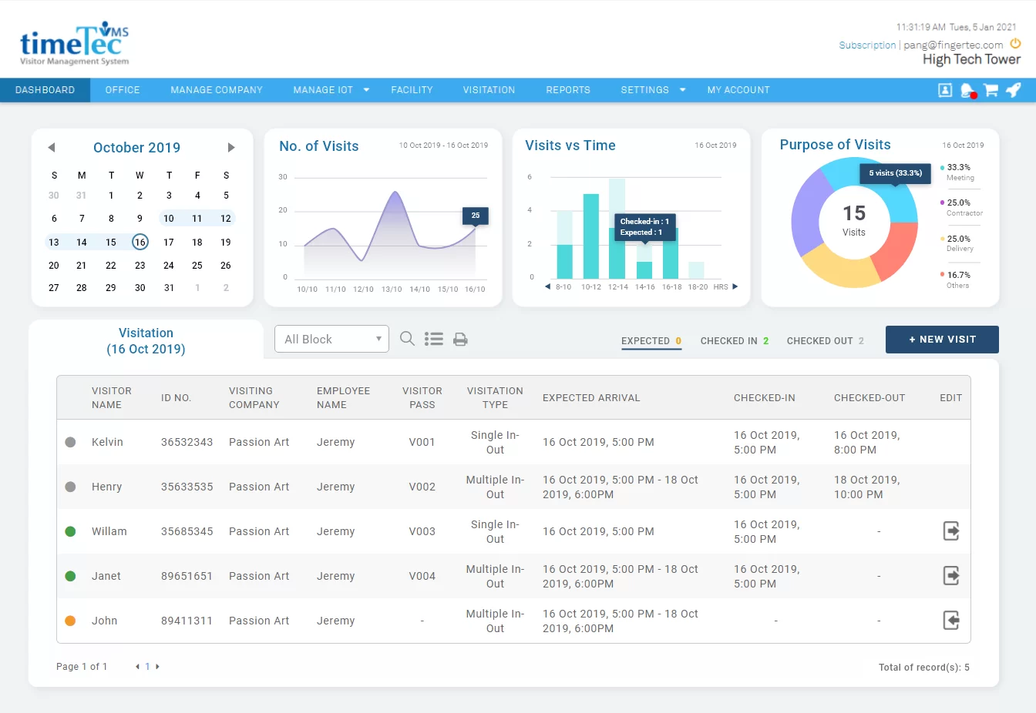Switch to the Expected tab
This screenshot has height=713, width=1036.
point(651,341)
